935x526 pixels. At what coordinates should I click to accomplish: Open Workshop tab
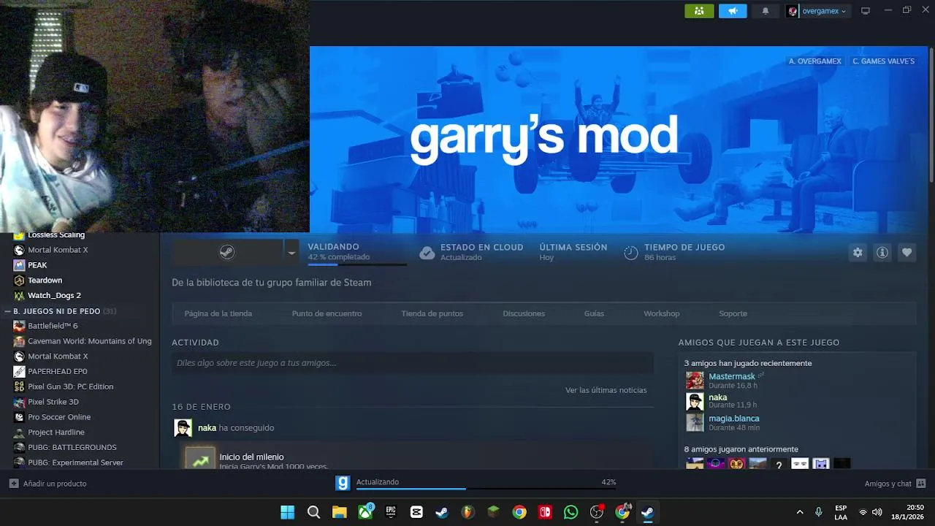pyautogui.click(x=661, y=313)
